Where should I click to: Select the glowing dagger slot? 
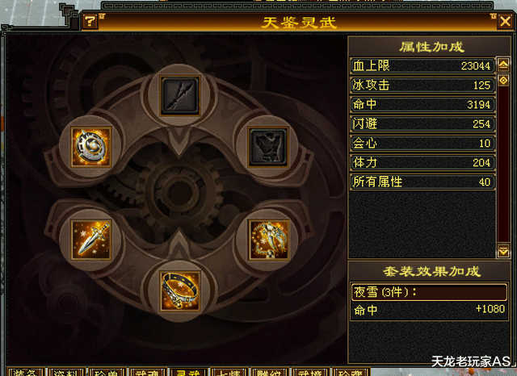[91, 240]
